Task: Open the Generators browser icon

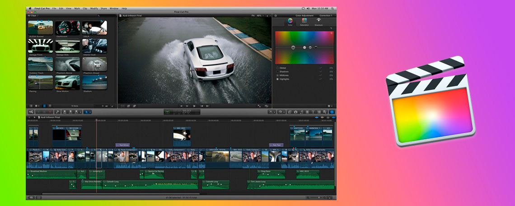Action: pyautogui.click(x=318, y=112)
